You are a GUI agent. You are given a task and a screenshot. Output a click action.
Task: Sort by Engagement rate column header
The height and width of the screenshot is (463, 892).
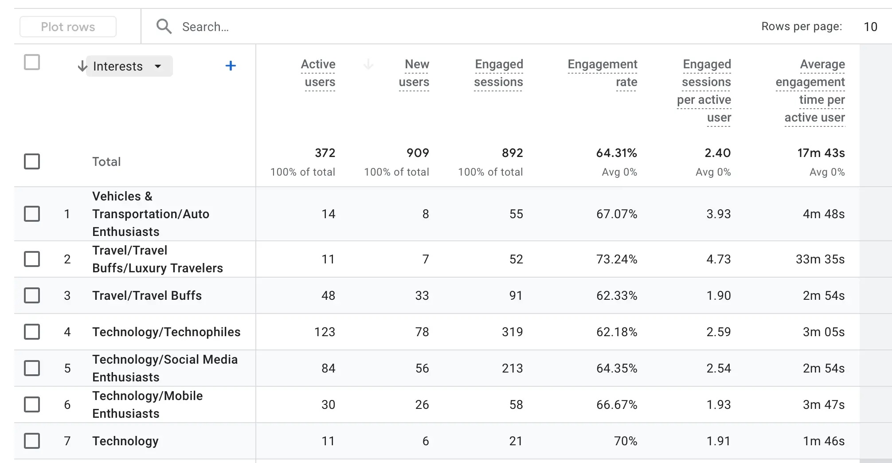point(602,73)
